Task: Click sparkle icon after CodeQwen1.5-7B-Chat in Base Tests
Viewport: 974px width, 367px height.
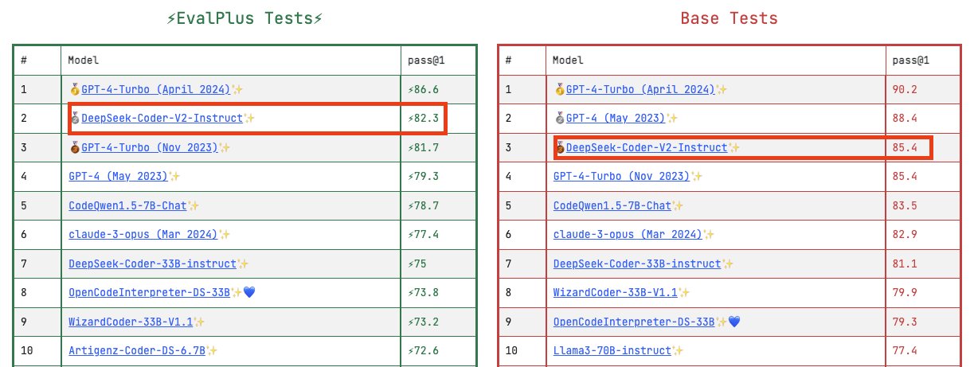Action: (679, 205)
